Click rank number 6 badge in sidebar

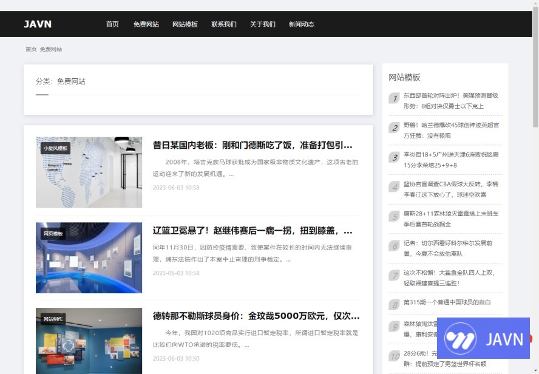point(395,246)
